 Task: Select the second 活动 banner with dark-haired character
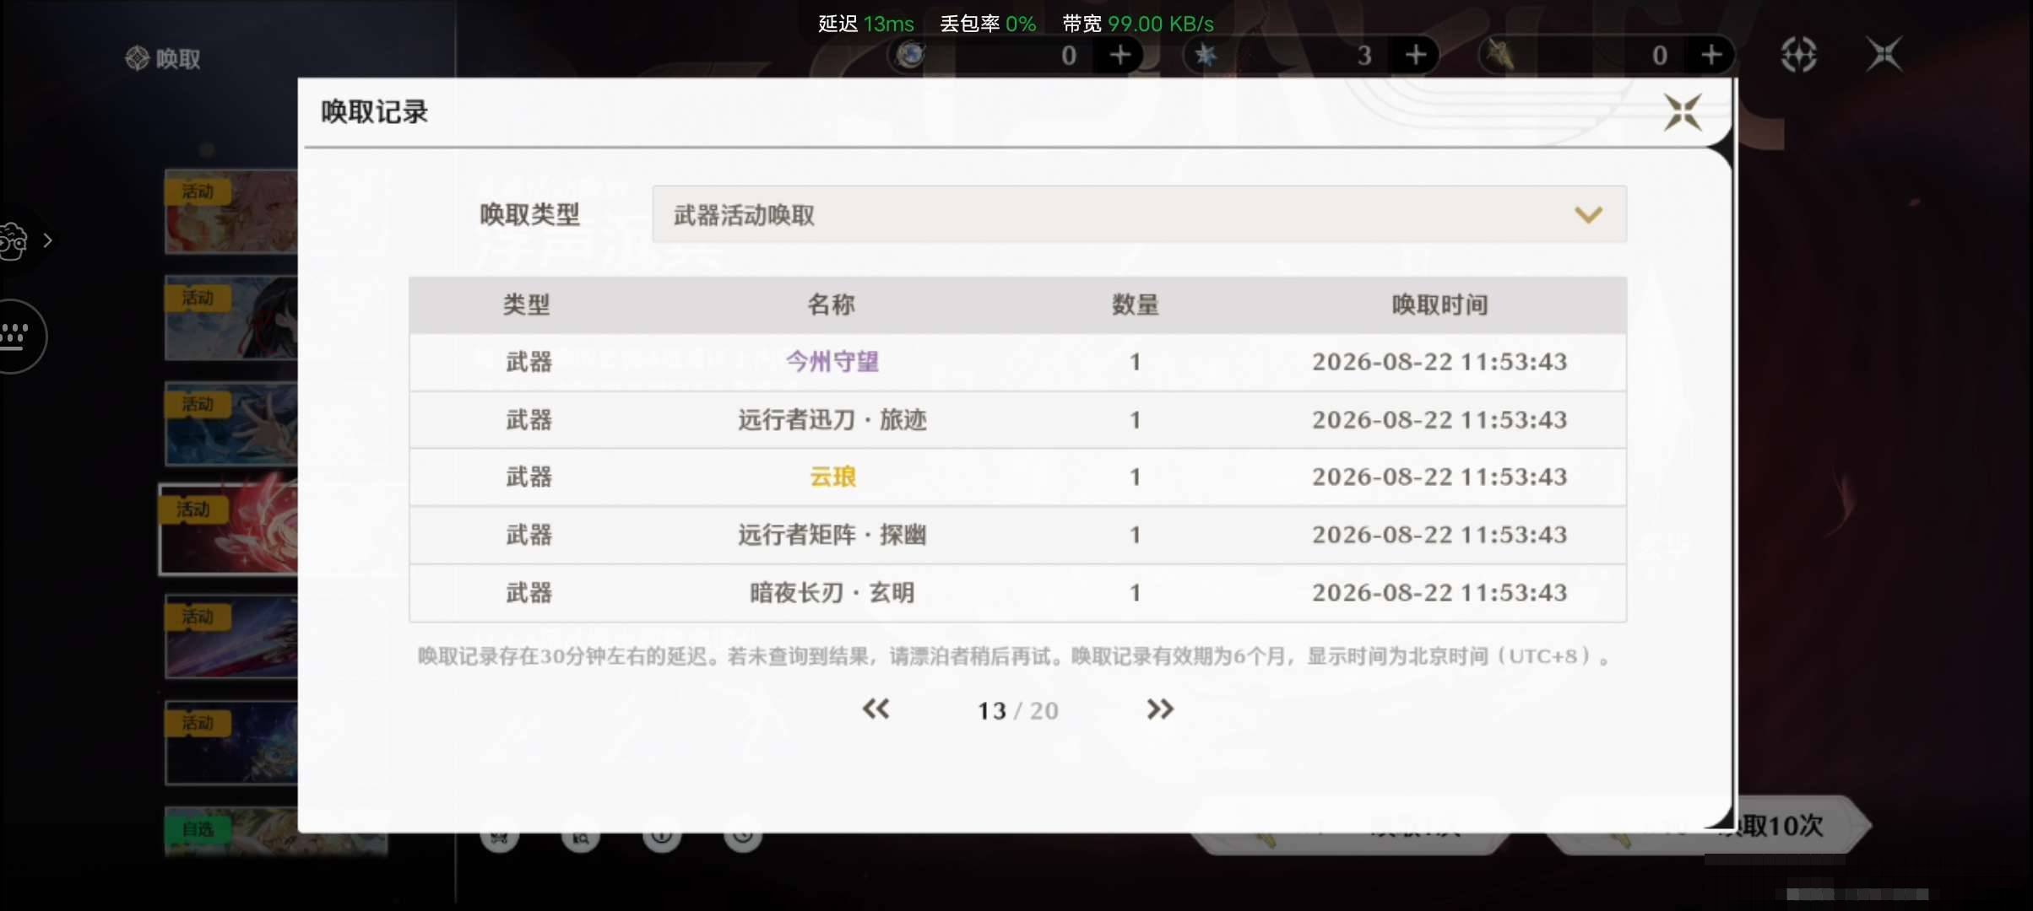[231, 317]
